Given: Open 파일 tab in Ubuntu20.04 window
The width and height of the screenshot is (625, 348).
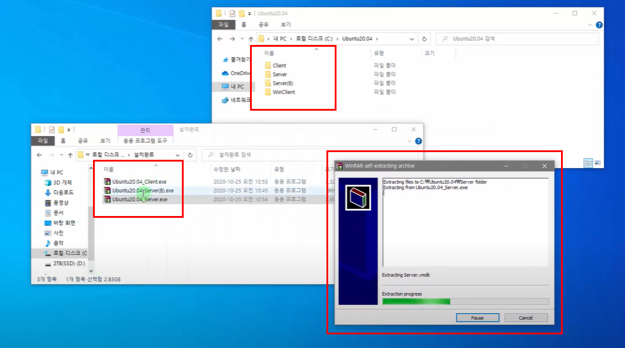Looking at the screenshot, I should click(223, 25).
